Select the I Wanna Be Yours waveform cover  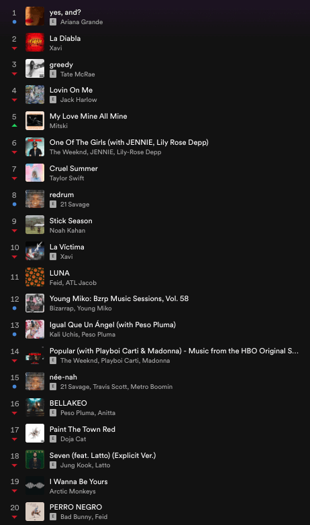pos(35,485)
